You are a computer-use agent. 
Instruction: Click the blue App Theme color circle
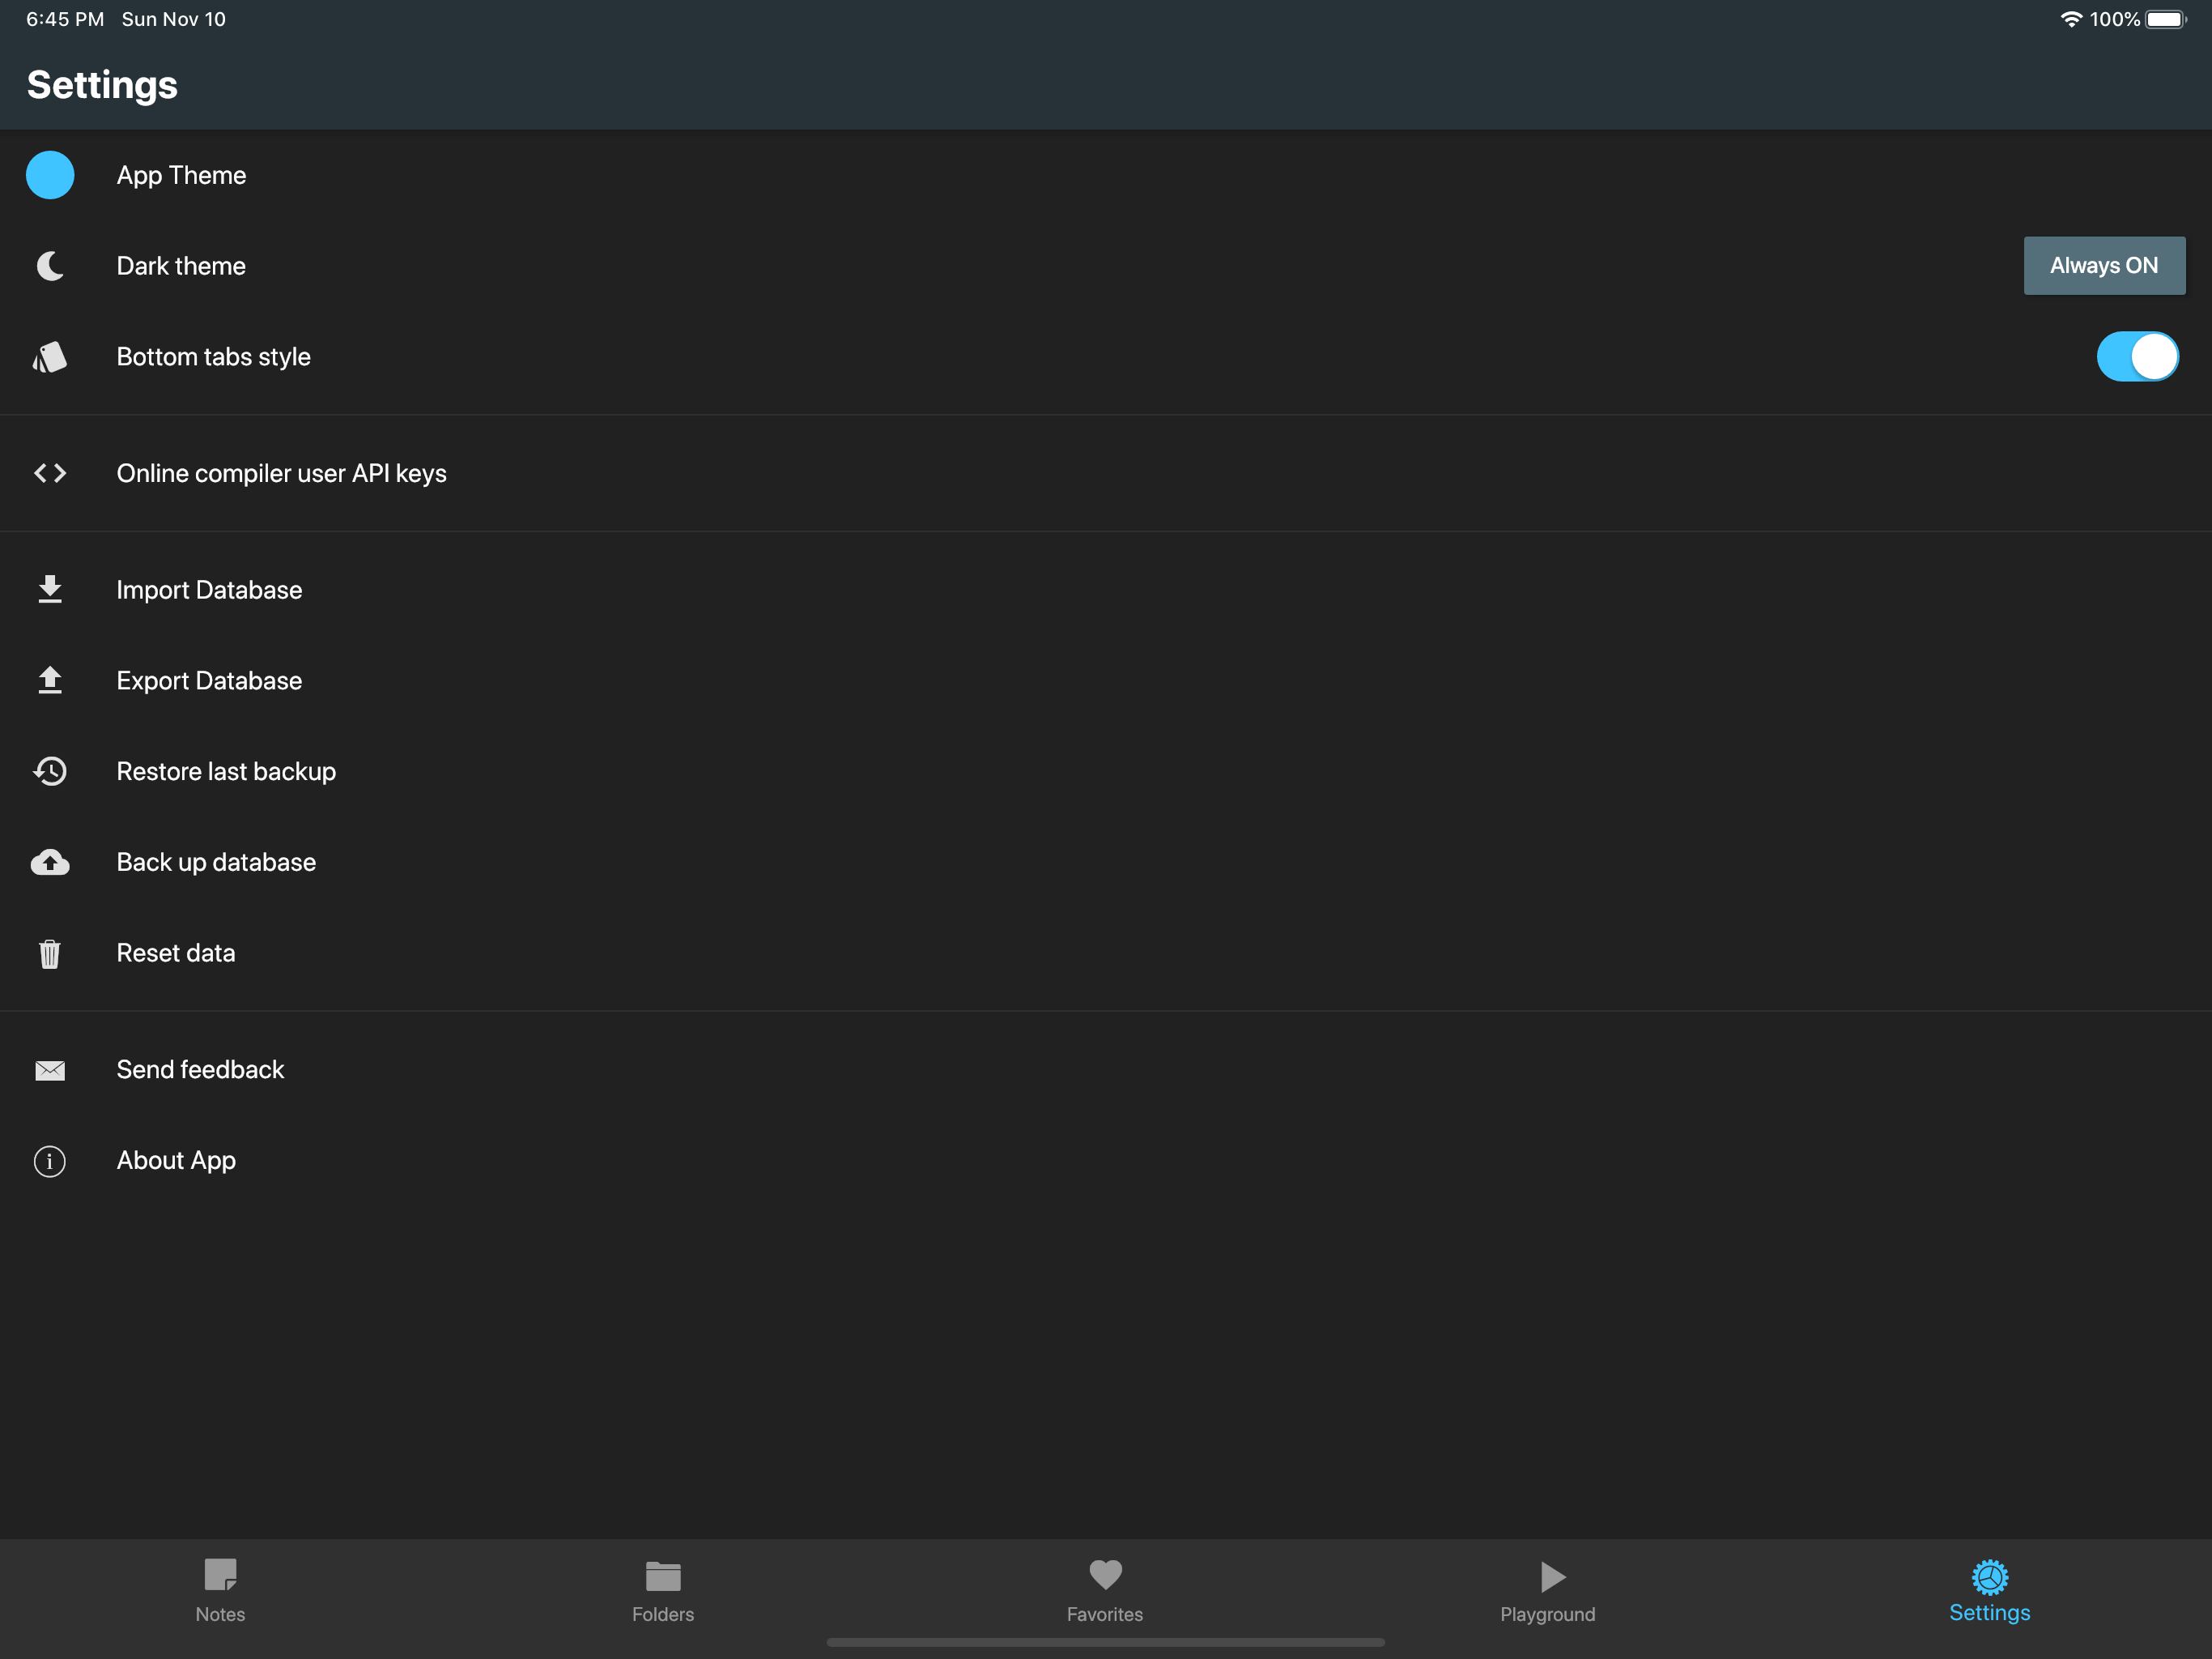[50, 175]
